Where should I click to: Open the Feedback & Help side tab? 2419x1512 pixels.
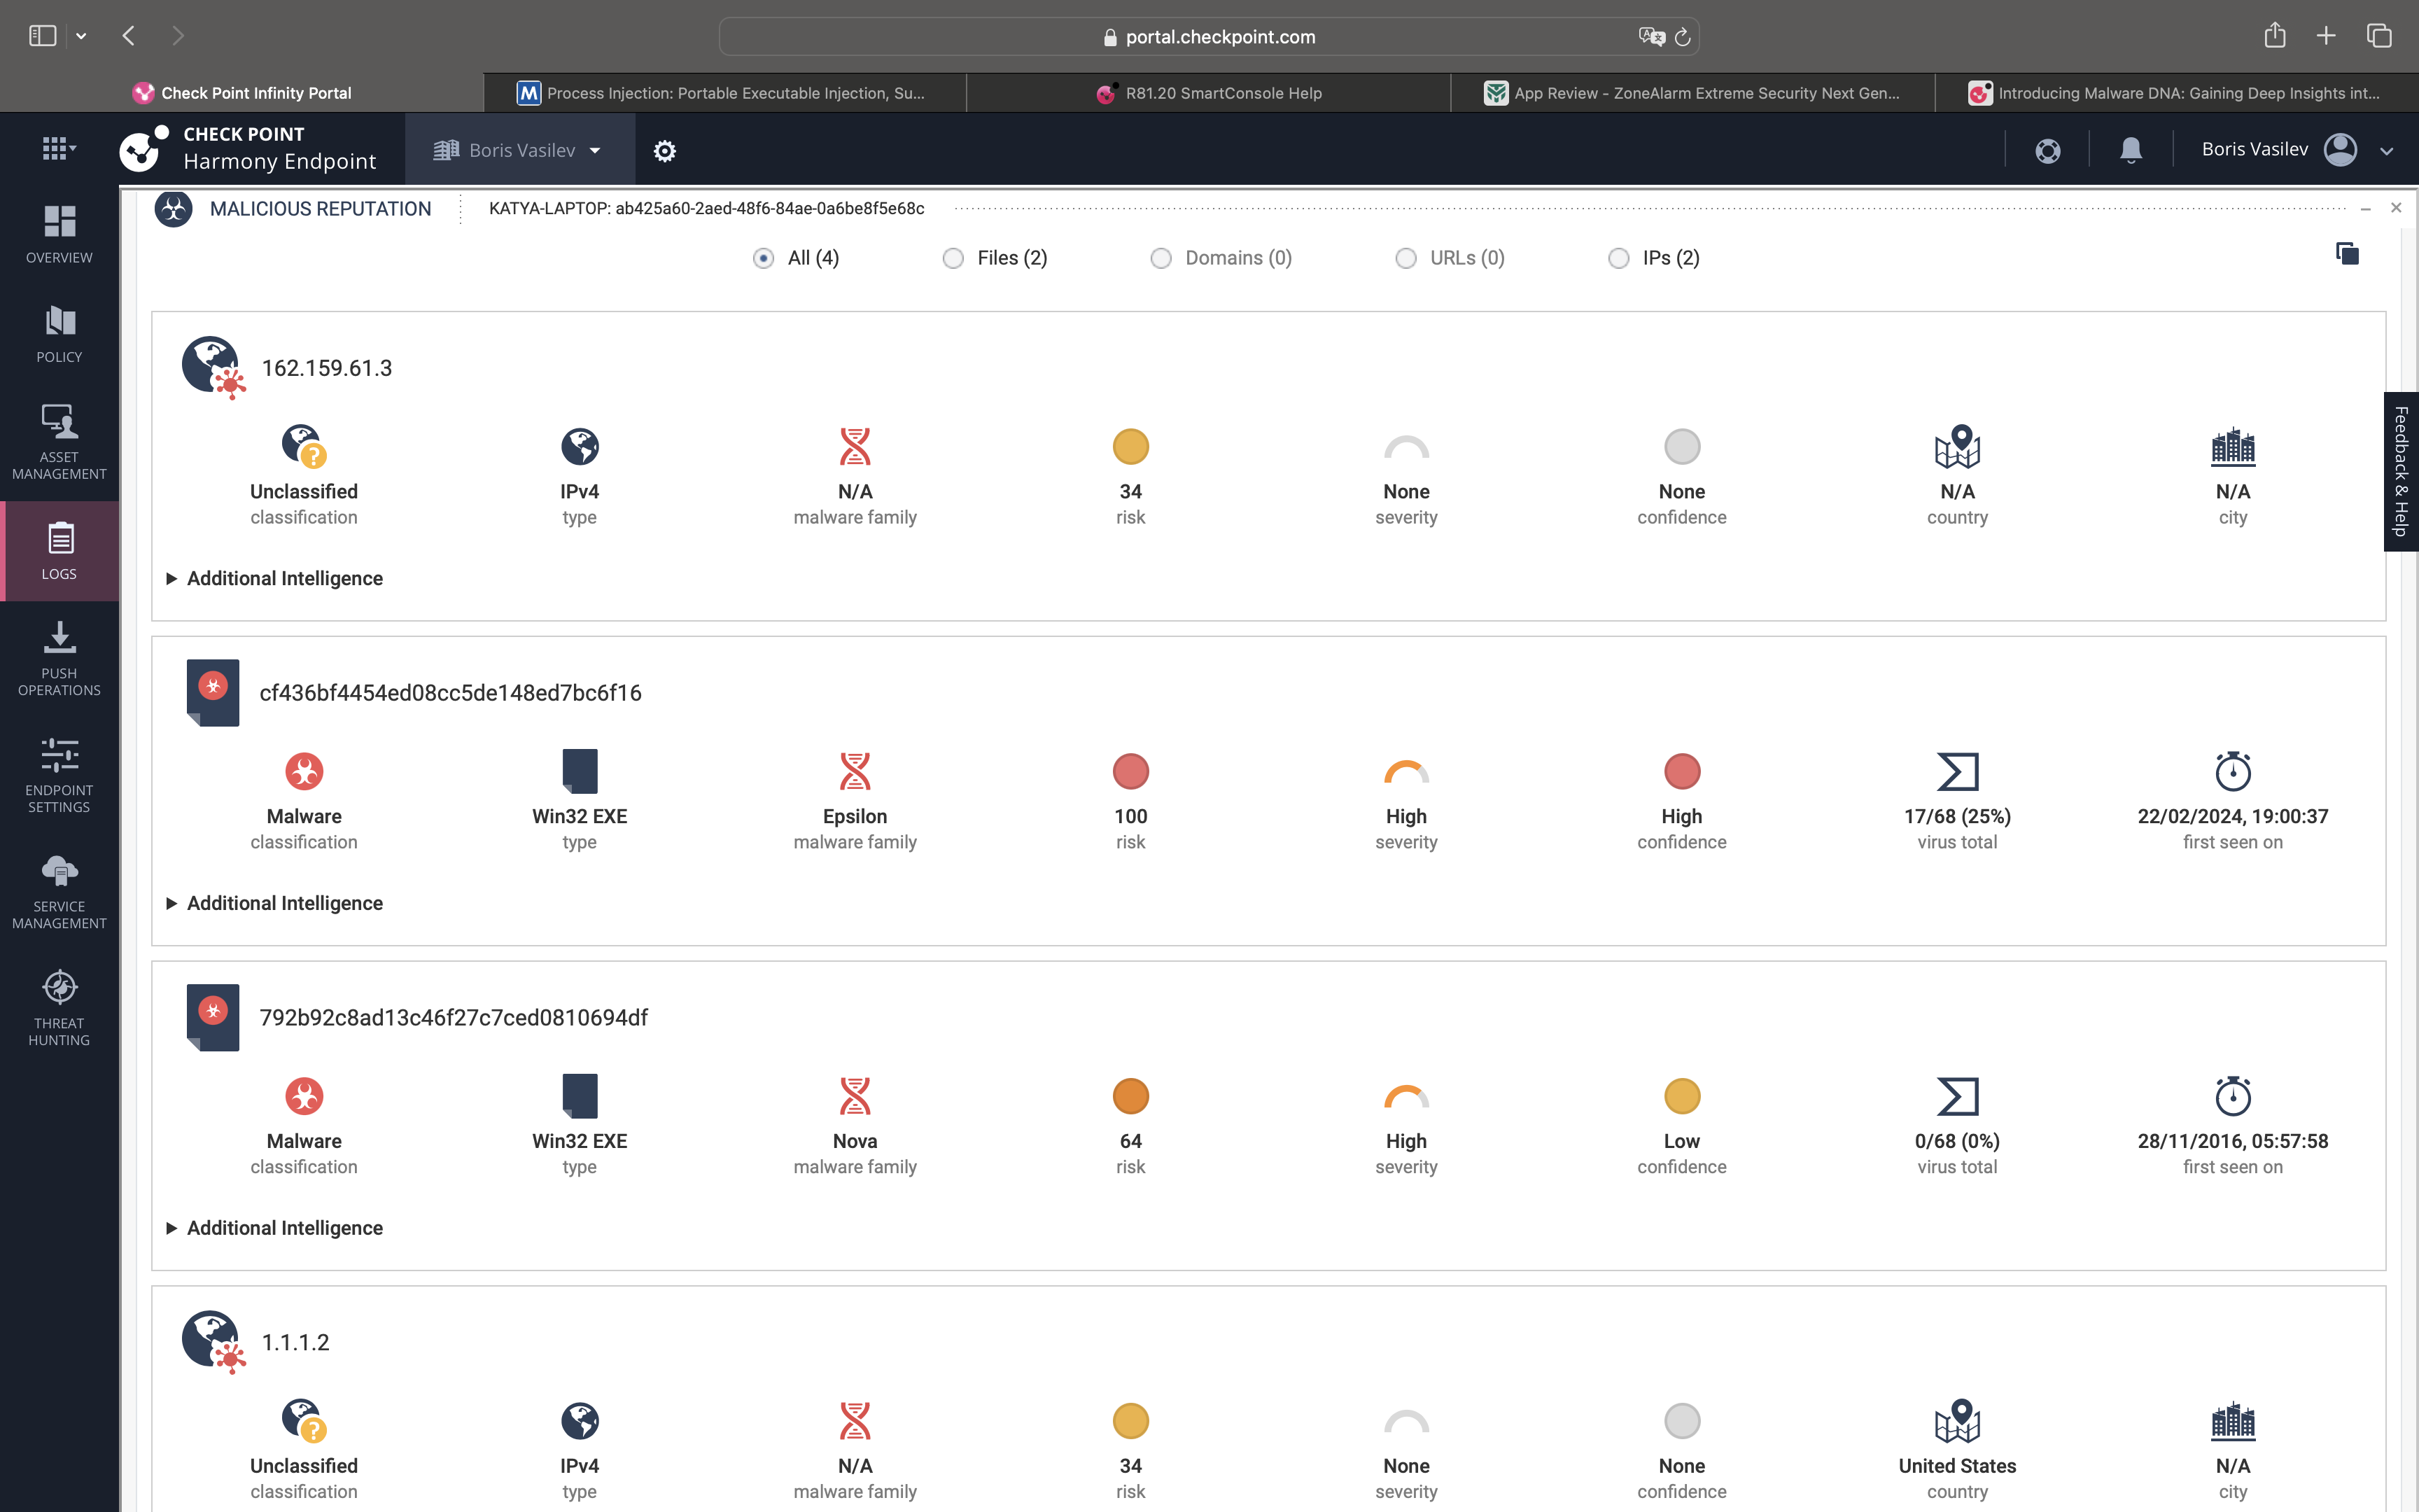pyautogui.click(x=2401, y=471)
